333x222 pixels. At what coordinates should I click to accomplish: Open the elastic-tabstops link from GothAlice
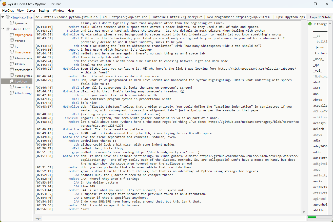257,69
